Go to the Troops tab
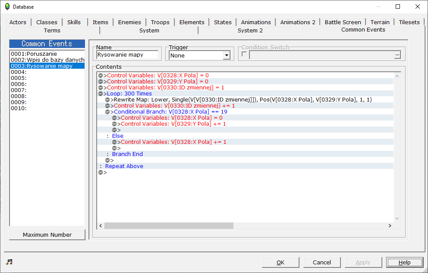 pos(160,22)
